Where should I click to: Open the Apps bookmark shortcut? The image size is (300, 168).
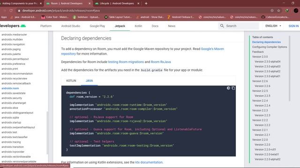pyautogui.click(x=4, y=17)
